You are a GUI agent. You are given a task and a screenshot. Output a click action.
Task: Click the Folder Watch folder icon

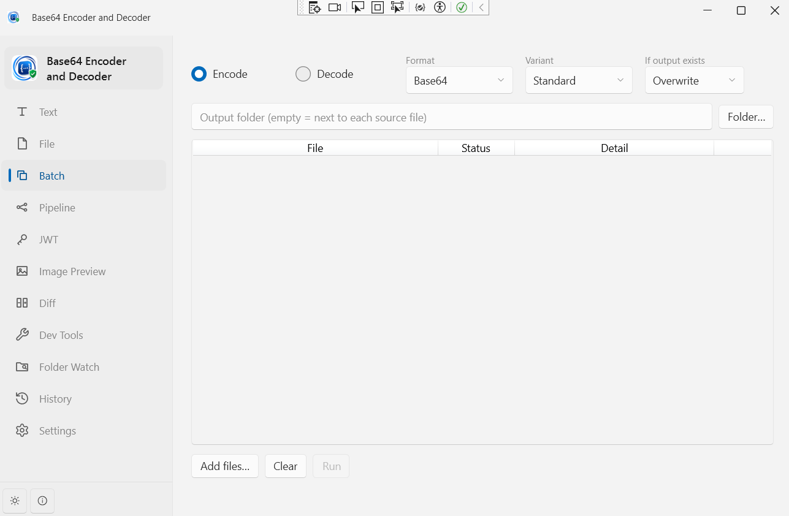[x=22, y=367]
